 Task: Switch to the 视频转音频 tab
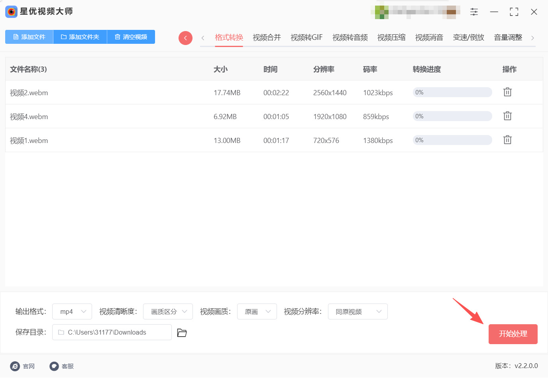tap(350, 37)
